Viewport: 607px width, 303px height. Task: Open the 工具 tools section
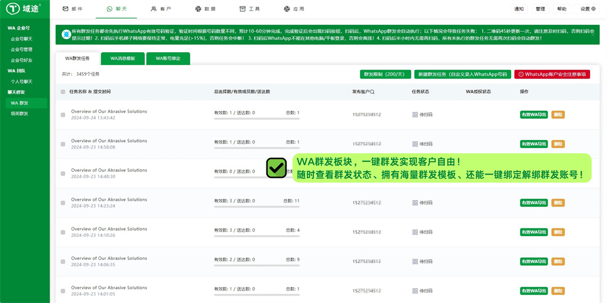(250, 8)
